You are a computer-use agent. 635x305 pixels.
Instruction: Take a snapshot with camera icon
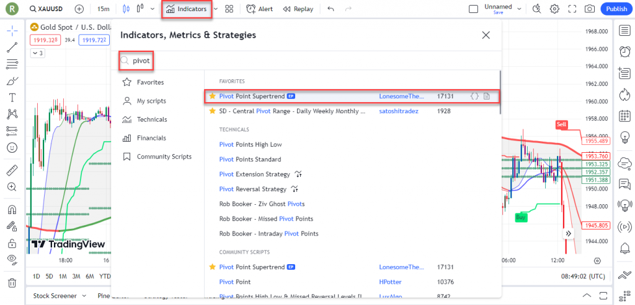click(x=590, y=9)
